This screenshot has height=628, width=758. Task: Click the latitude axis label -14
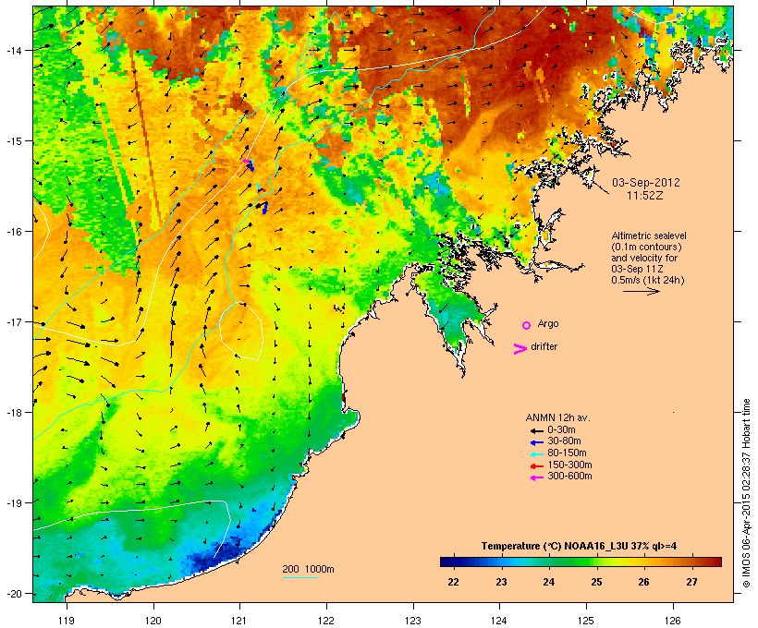point(13,50)
